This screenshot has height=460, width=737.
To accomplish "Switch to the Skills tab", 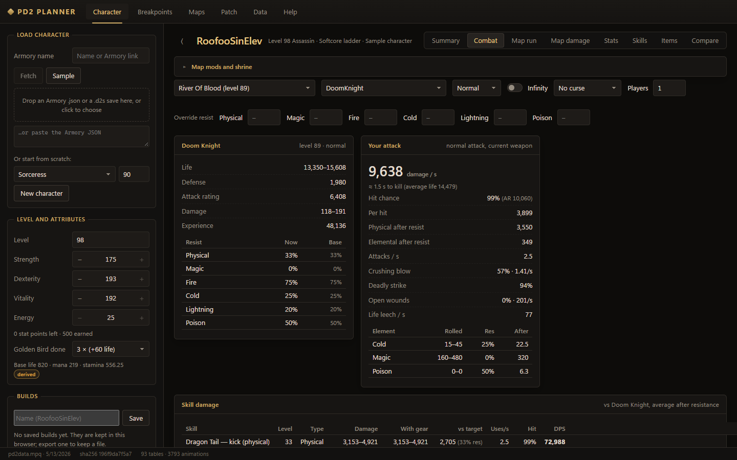I will pos(640,41).
